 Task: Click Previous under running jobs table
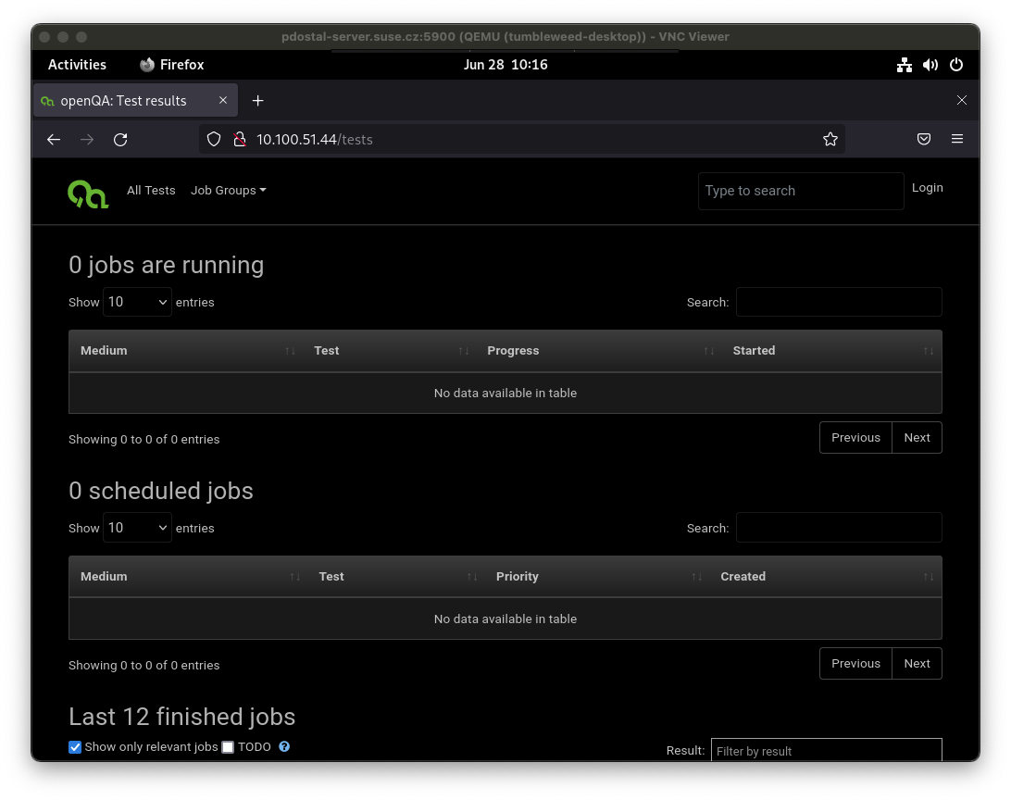click(855, 438)
